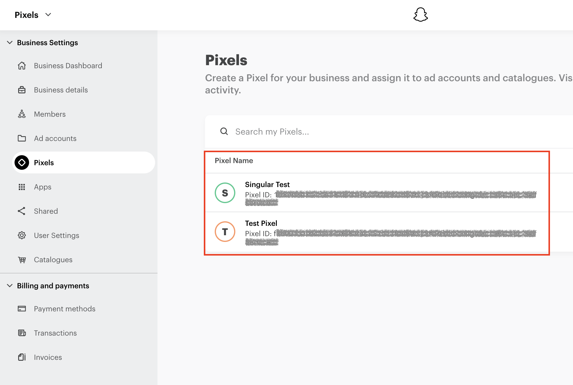Viewport: 573px width, 385px height.
Task: Click the Payment methods card icon
Action: (x=22, y=309)
